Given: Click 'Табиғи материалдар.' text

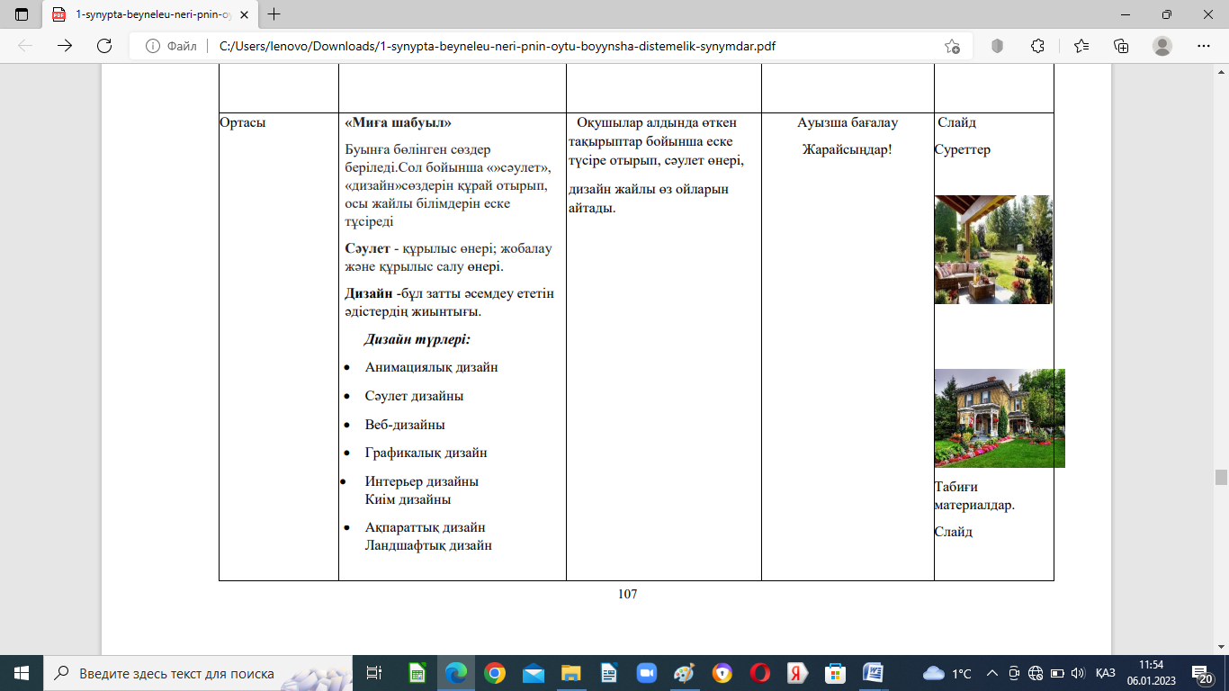Looking at the screenshot, I should point(974,496).
